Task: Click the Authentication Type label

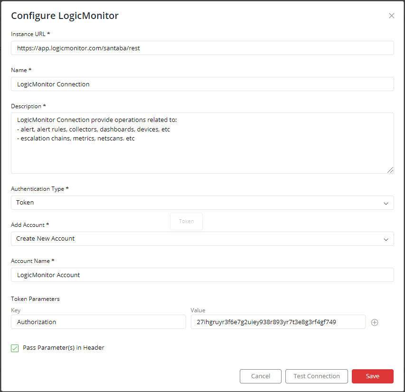Action: point(40,189)
